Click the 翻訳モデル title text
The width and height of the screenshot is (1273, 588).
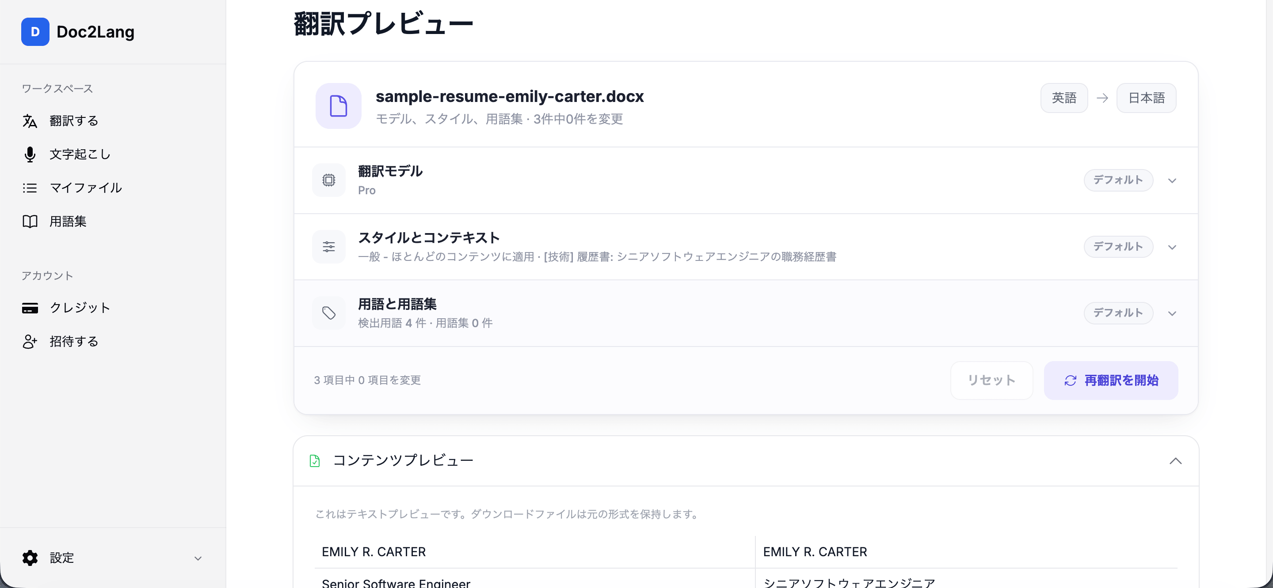(390, 171)
